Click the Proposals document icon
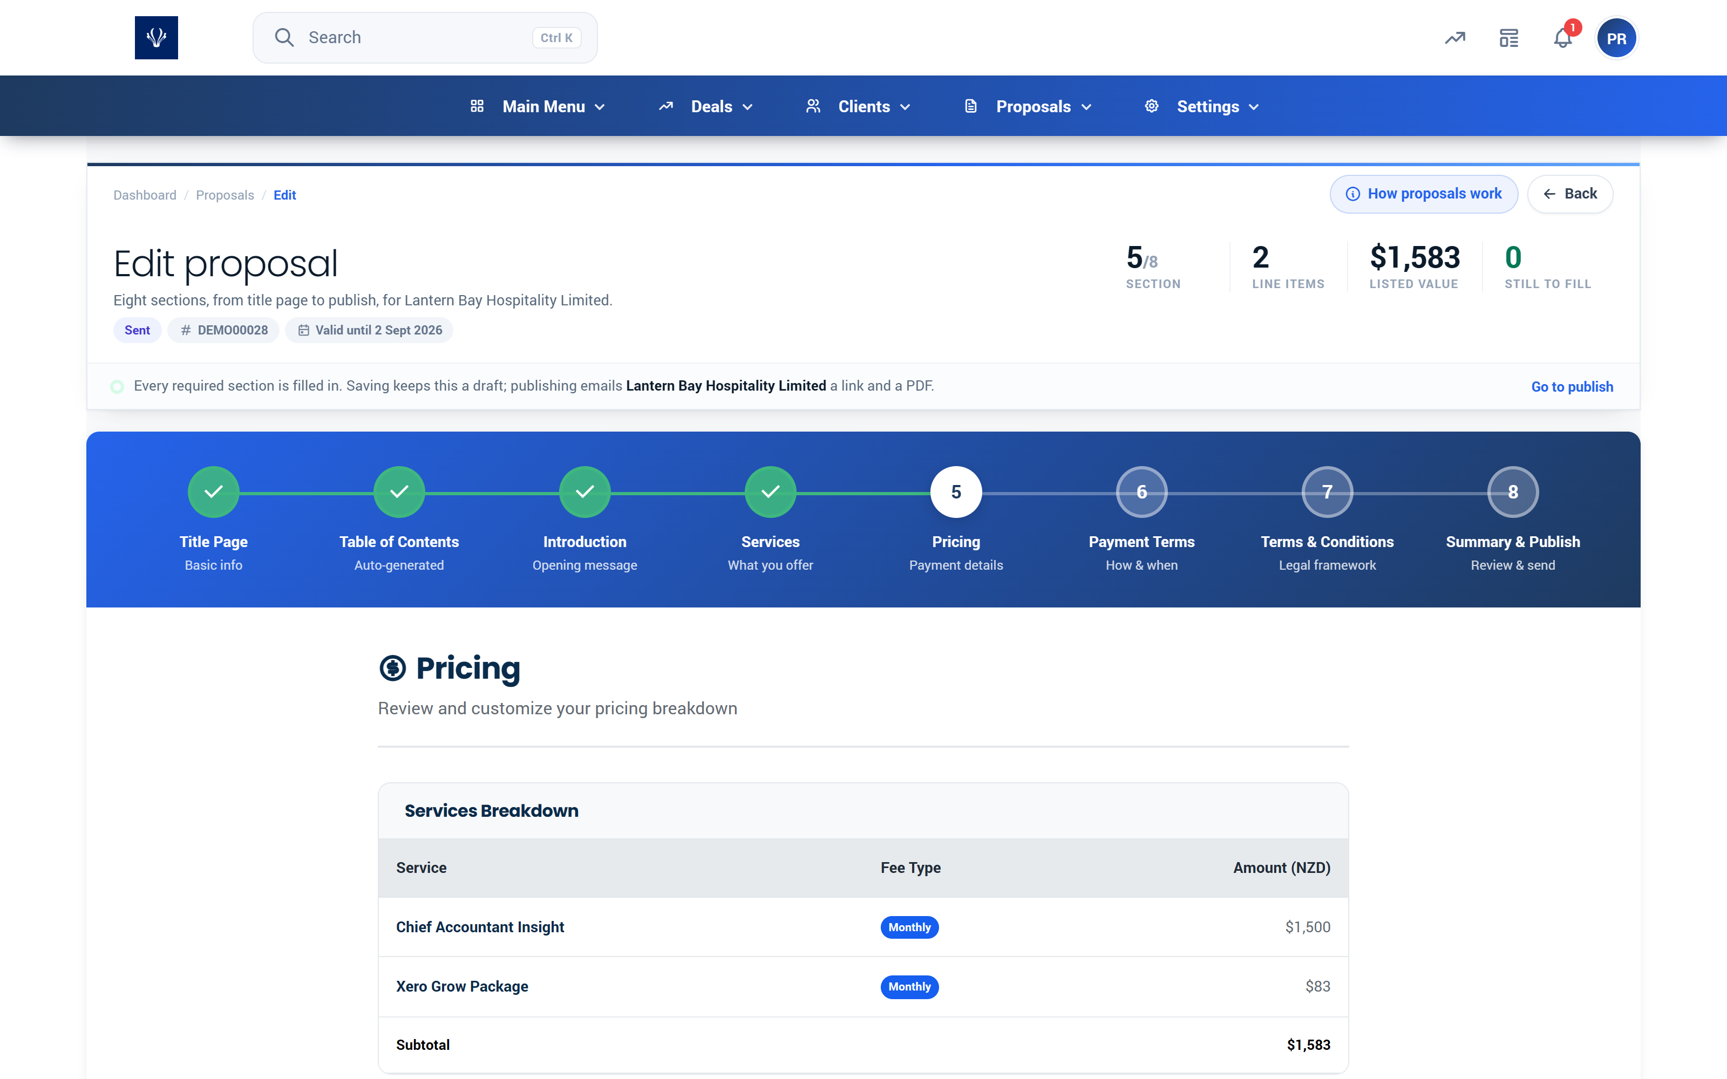Screen dimensions: 1727x1079 coord(970,106)
